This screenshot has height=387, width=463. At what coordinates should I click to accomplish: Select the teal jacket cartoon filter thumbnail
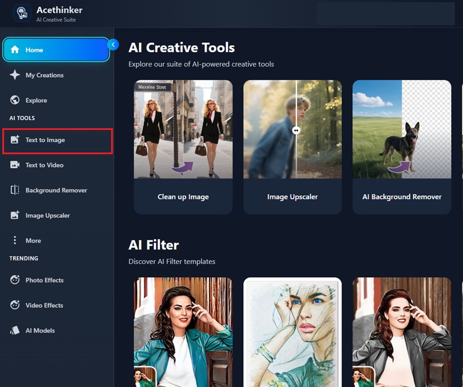pyautogui.click(x=183, y=332)
